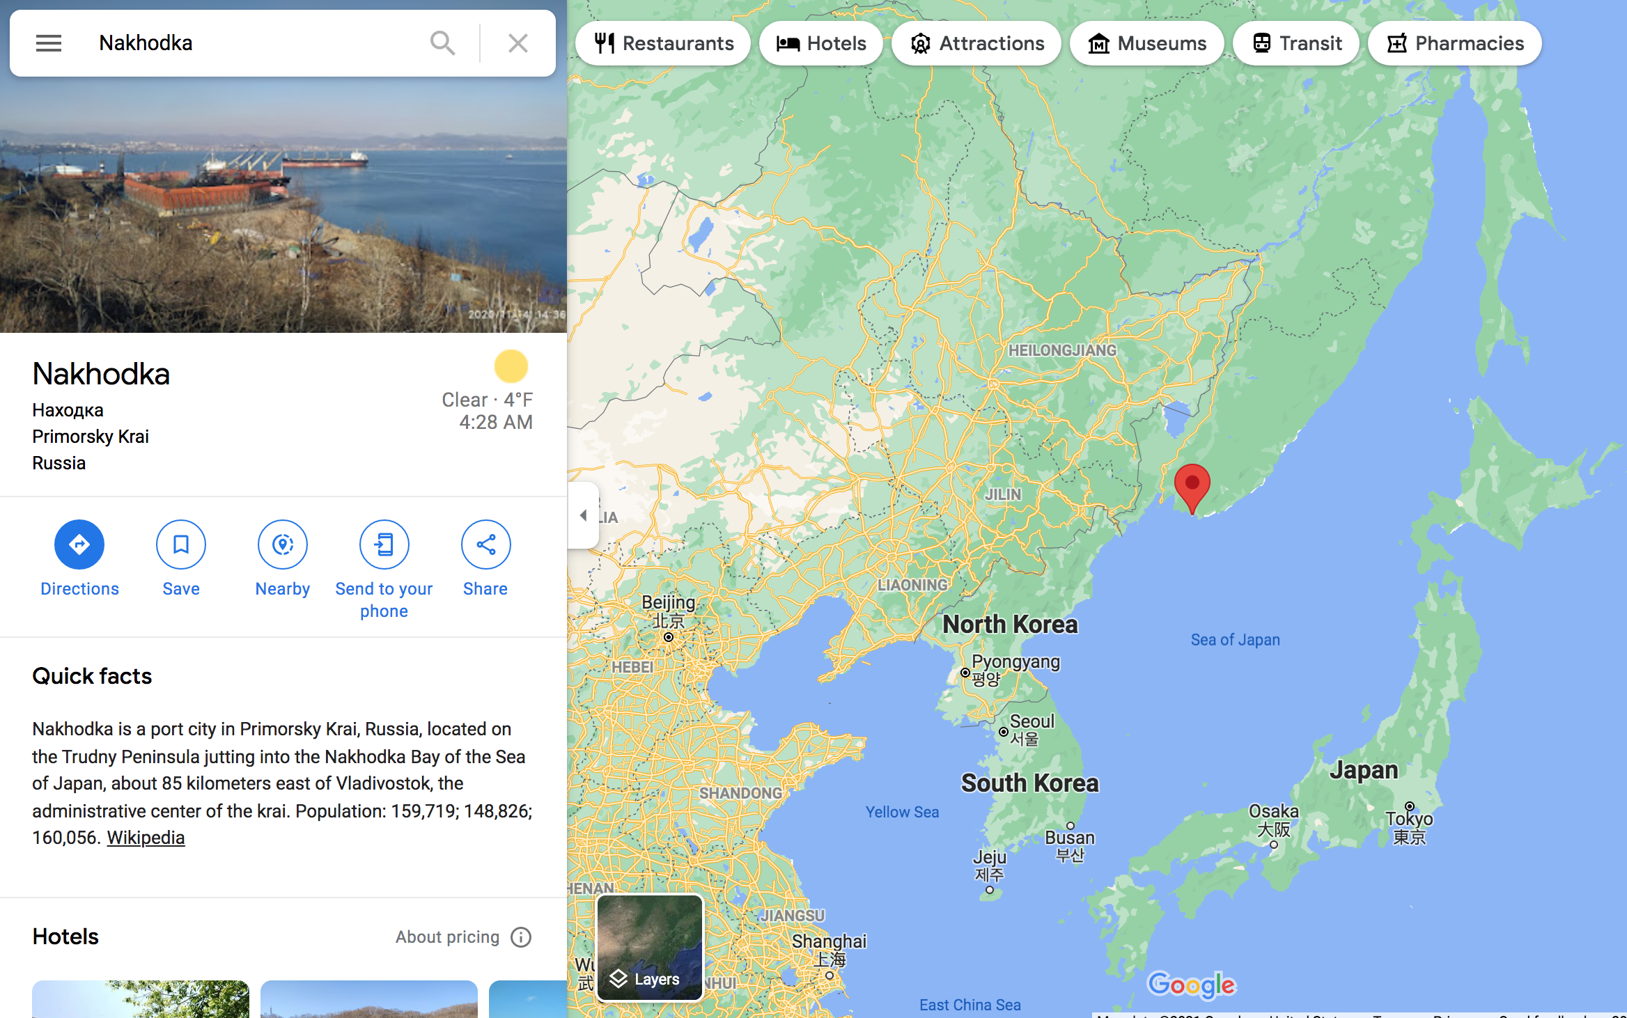Click the Japan country label
1627x1018 pixels.
tap(1363, 770)
